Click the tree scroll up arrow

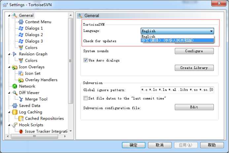point(70,15)
